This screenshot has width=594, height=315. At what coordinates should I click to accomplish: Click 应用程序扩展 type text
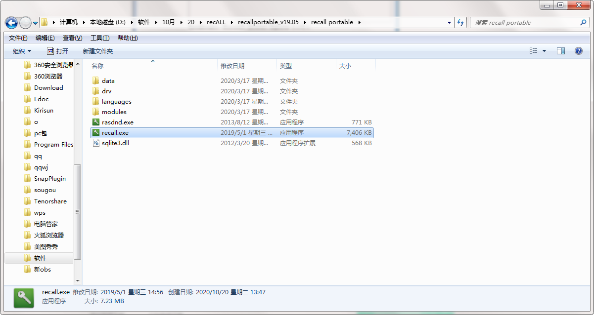point(298,143)
